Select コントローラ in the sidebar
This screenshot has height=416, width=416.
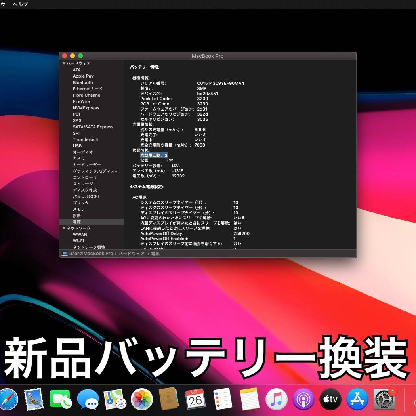pyautogui.click(x=85, y=177)
